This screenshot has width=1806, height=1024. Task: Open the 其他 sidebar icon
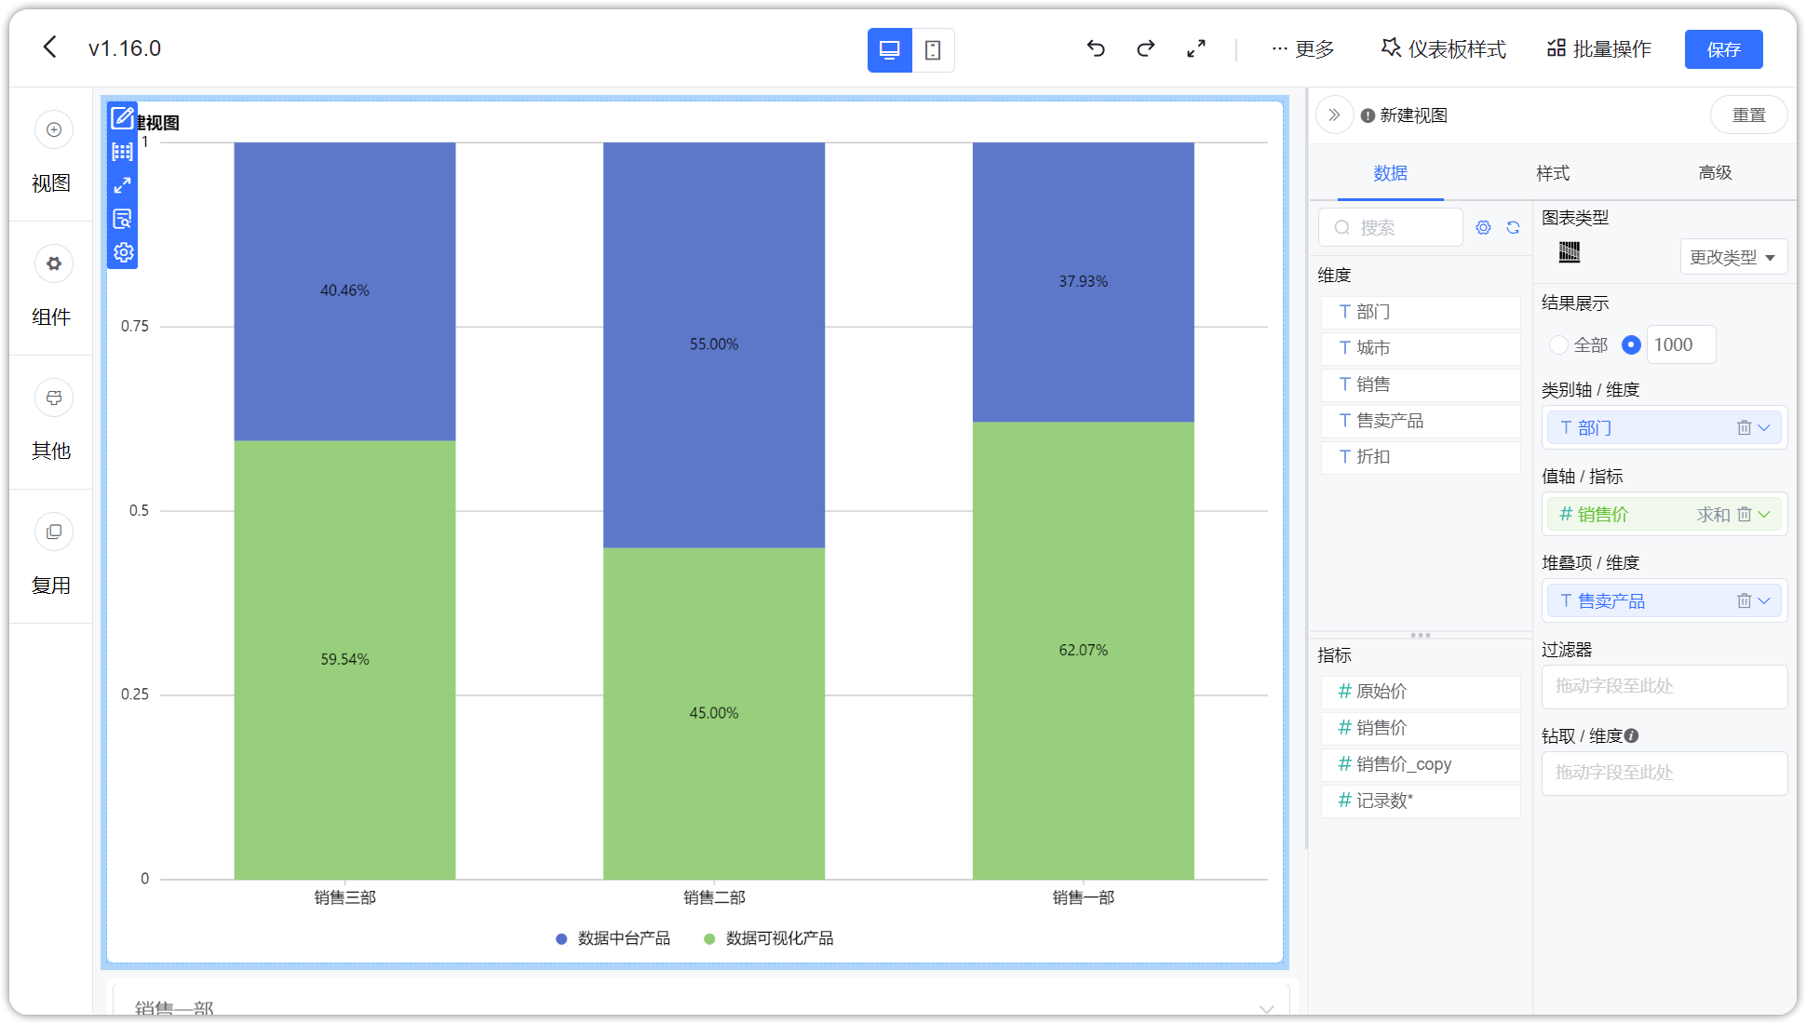click(x=53, y=397)
